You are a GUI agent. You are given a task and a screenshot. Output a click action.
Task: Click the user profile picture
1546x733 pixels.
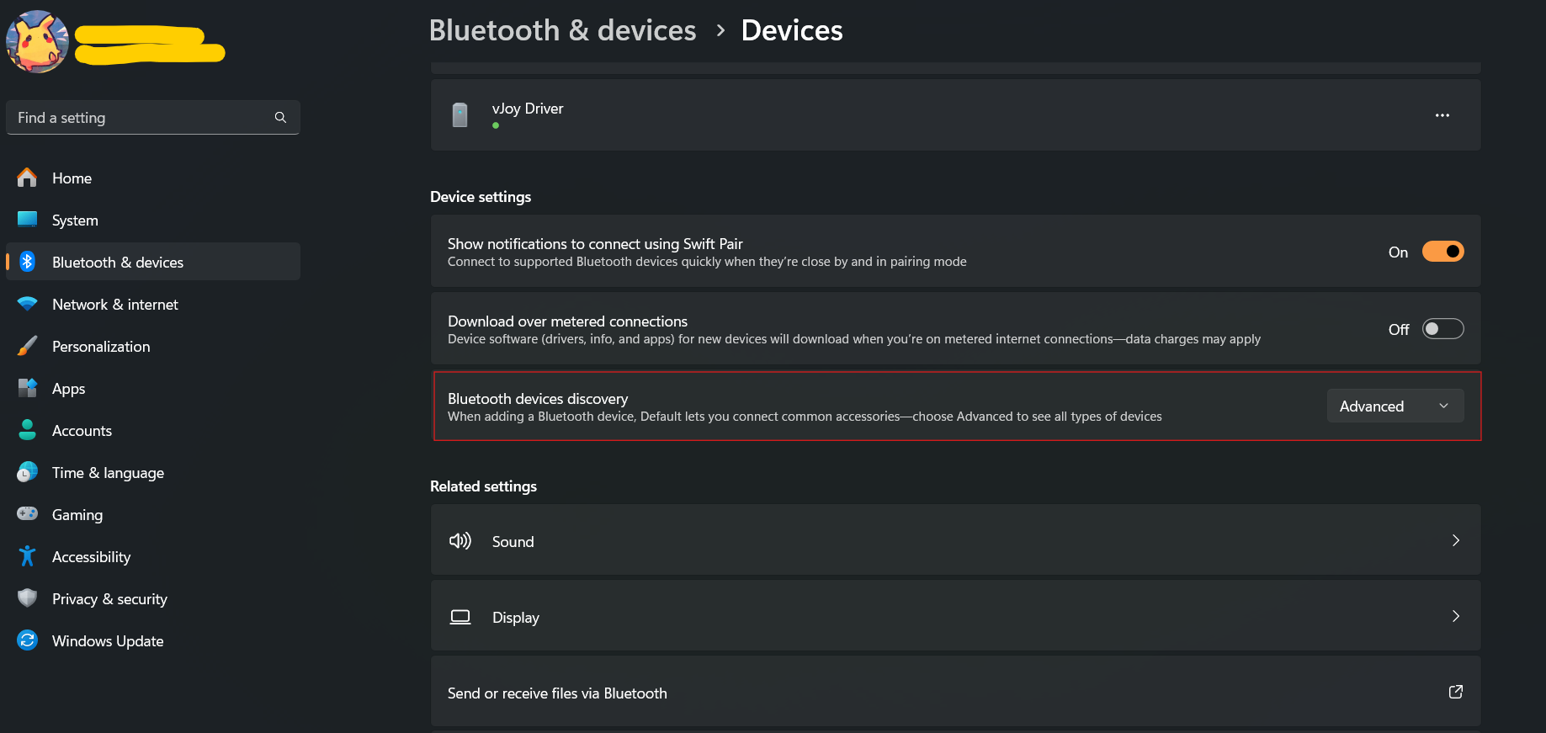[37, 42]
